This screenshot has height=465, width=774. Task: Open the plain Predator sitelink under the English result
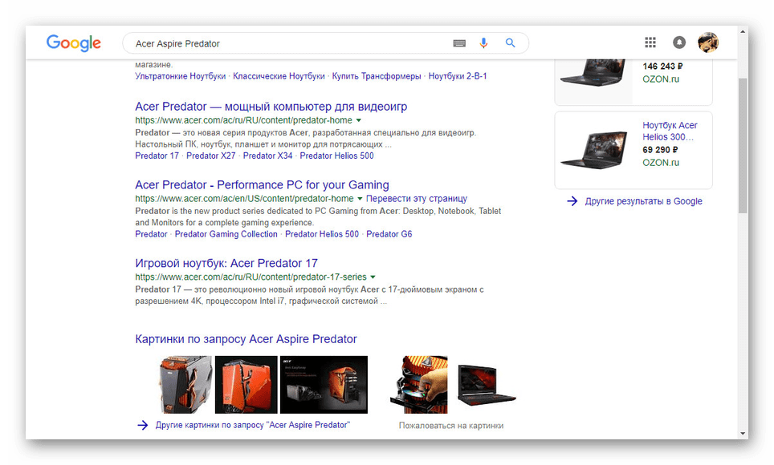(x=151, y=234)
